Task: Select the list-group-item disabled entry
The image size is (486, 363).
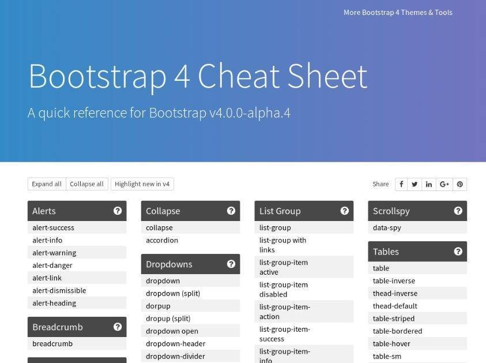Action: tap(304, 290)
